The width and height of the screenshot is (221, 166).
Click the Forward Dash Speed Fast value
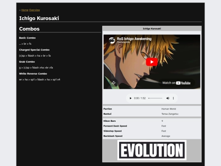164,126
